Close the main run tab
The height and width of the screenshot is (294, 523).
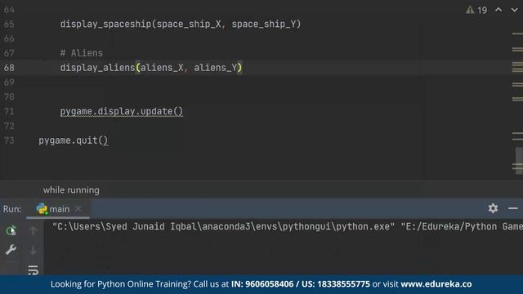78,209
